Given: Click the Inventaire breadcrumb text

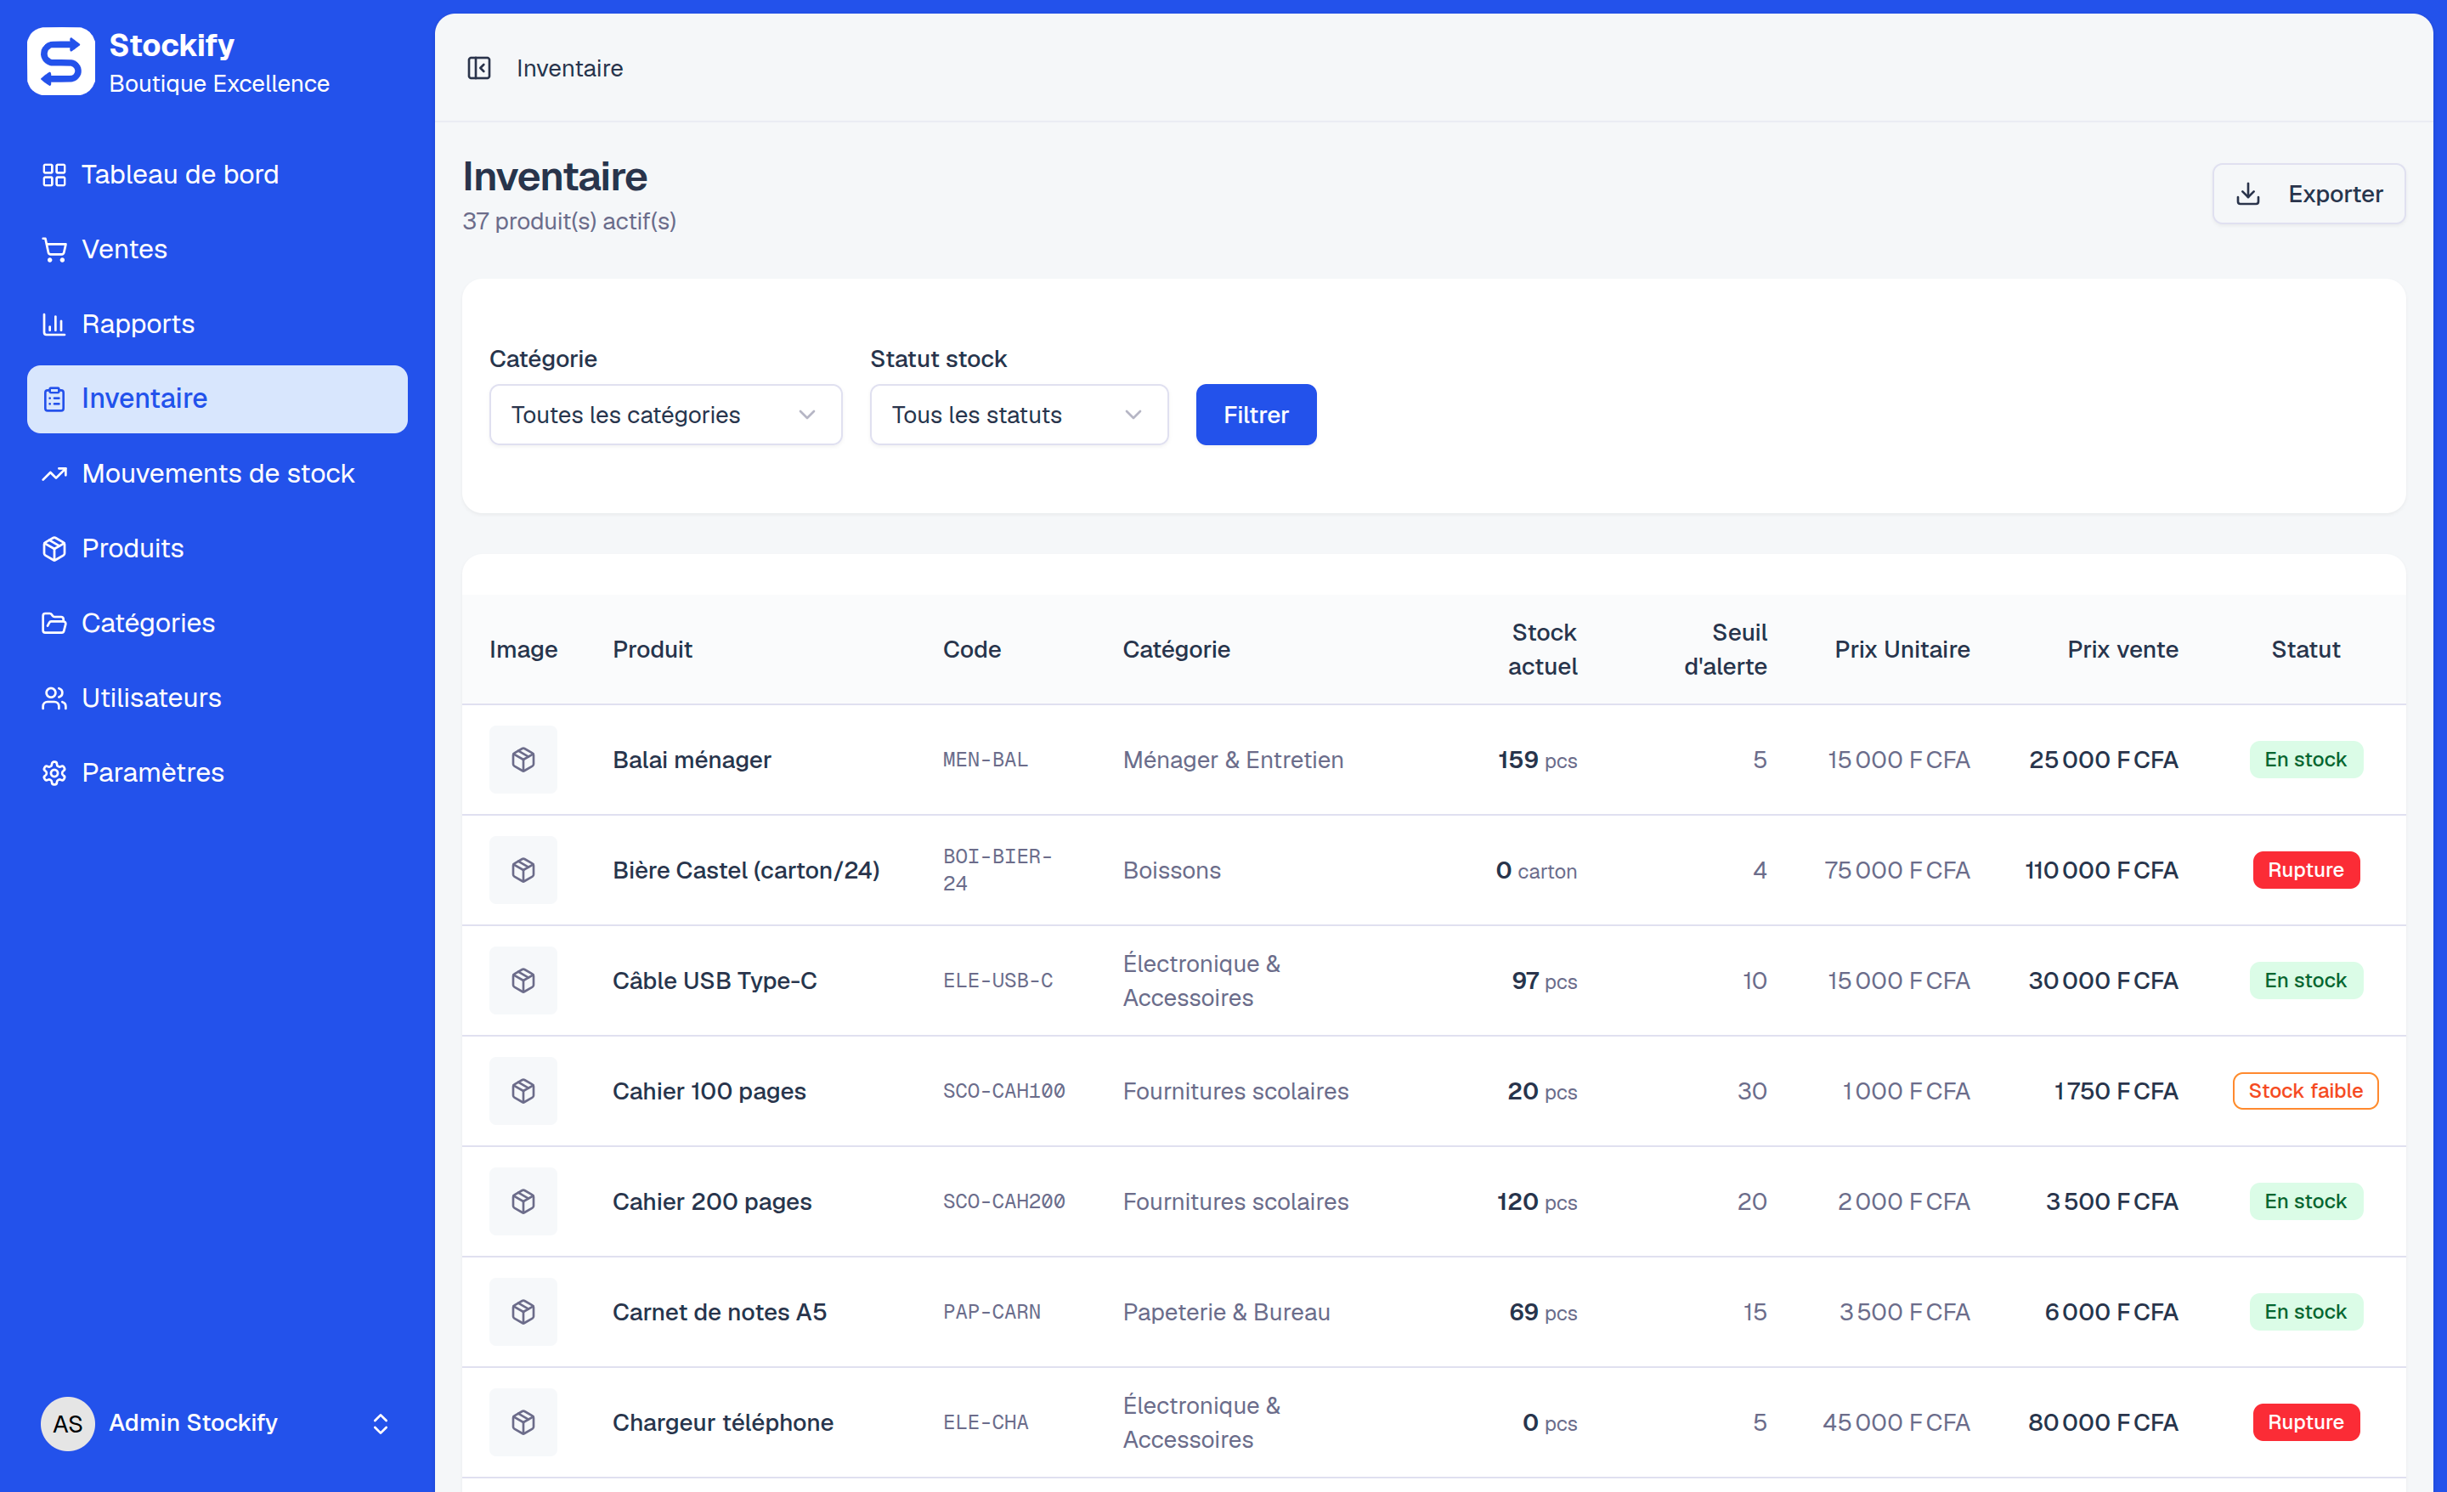Looking at the screenshot, I should 569,67.
